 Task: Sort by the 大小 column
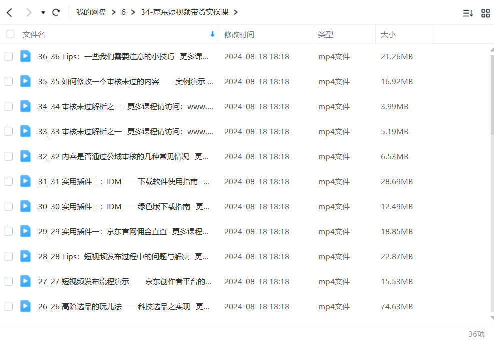[x=388, y=34]
